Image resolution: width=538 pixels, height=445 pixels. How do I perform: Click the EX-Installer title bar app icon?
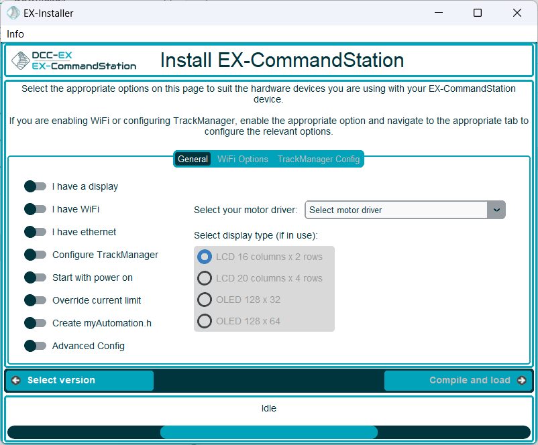(13, 13)
